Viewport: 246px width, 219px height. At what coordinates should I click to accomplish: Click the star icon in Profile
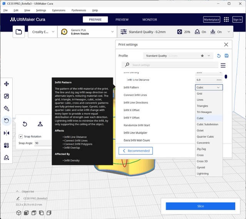203,55
